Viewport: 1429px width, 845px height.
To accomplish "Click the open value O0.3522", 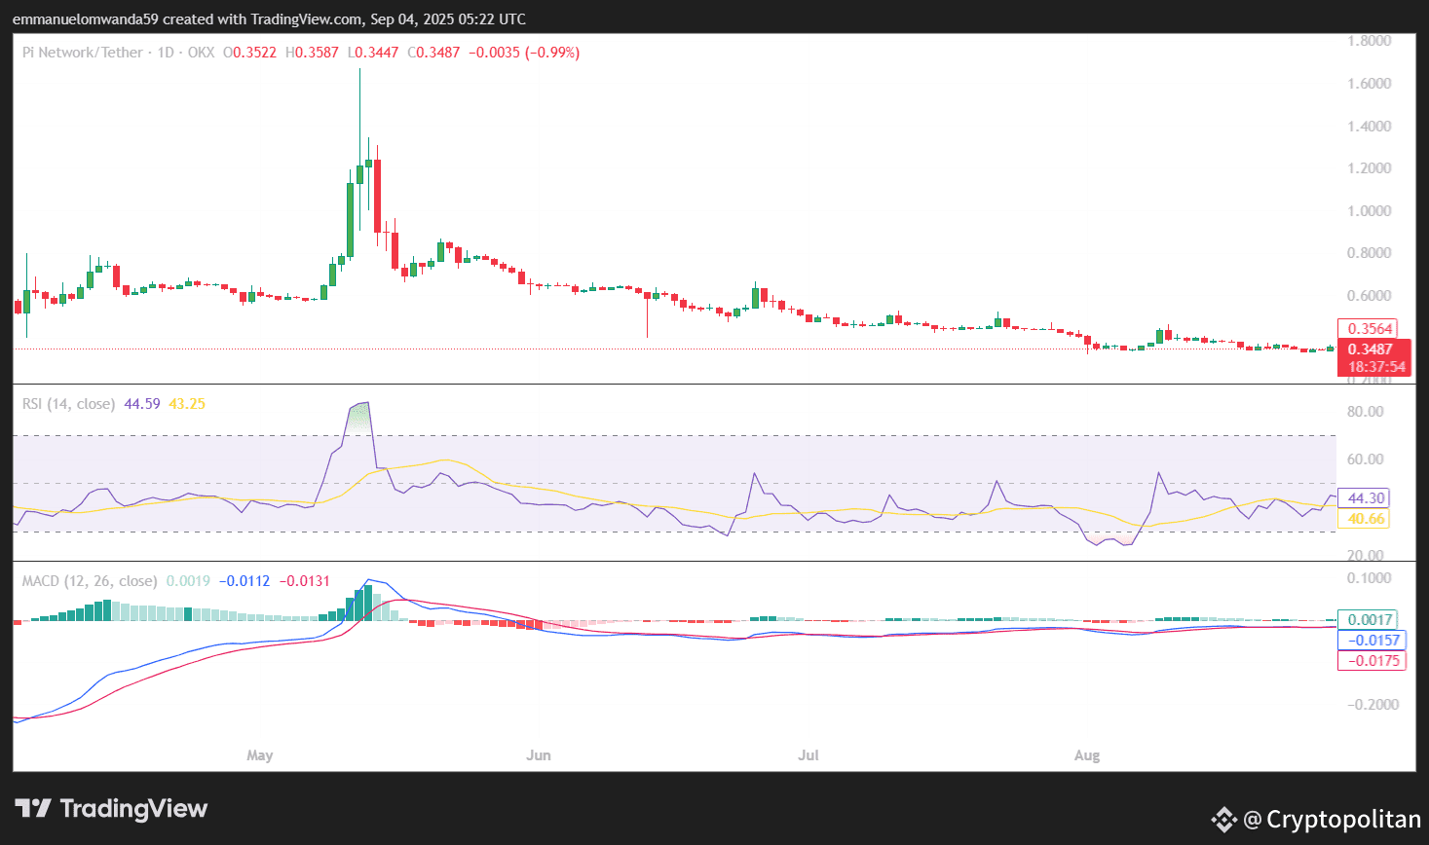I will coord(250,53).
